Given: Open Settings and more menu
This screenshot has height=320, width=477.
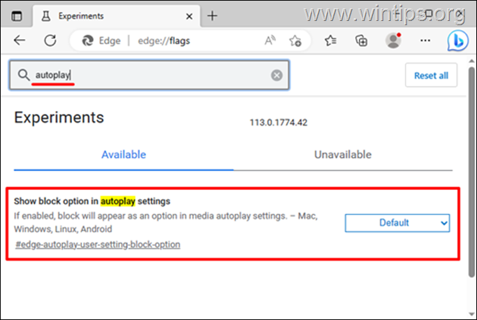Looking at the screenshot, I should click(x=425, y=41).
